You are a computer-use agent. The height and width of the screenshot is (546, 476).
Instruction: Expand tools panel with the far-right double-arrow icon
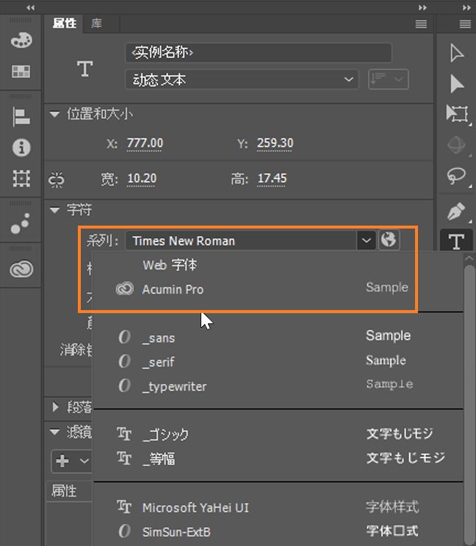tap(466, 7)
